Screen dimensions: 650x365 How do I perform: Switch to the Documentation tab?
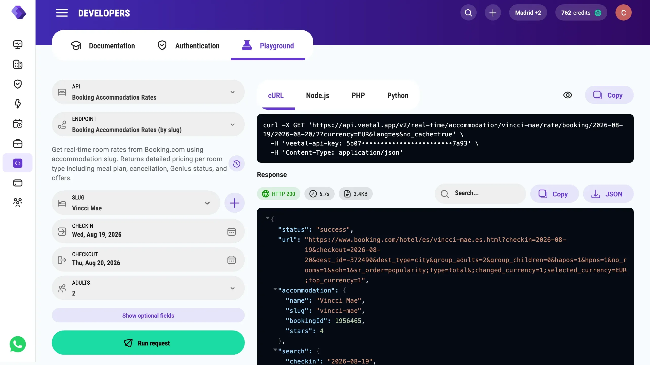[x=103, y=46]
